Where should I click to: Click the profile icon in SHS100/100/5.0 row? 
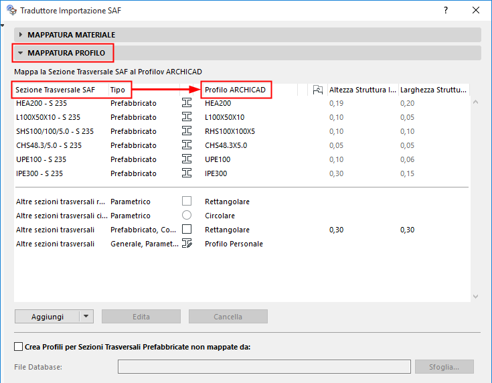tap(187, 131)
